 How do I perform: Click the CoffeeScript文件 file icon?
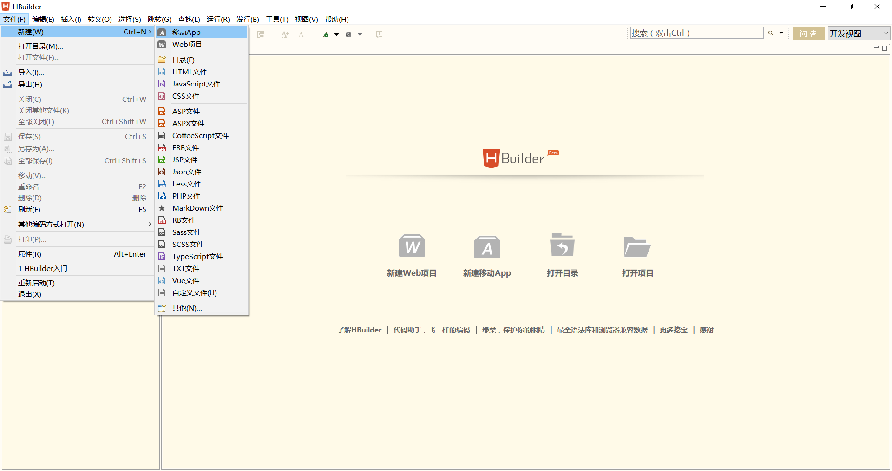(162, 135)
